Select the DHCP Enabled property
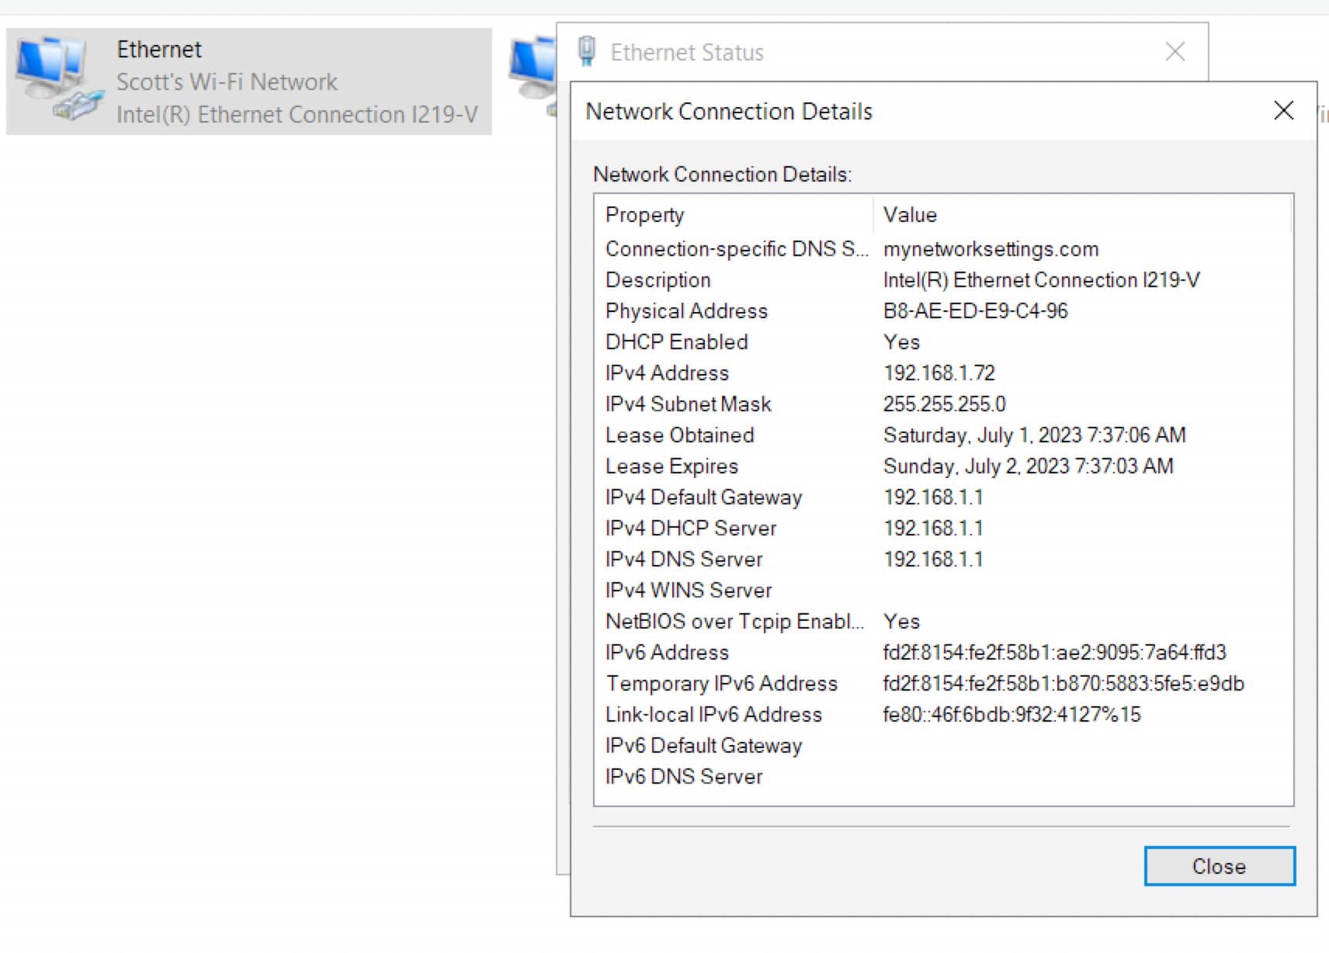This screenshot has height=953, width=1329. 676,342
